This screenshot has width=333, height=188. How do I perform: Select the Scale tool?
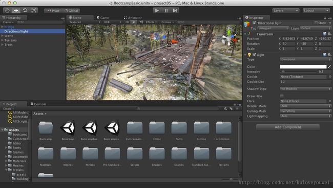tap(34, 10)
